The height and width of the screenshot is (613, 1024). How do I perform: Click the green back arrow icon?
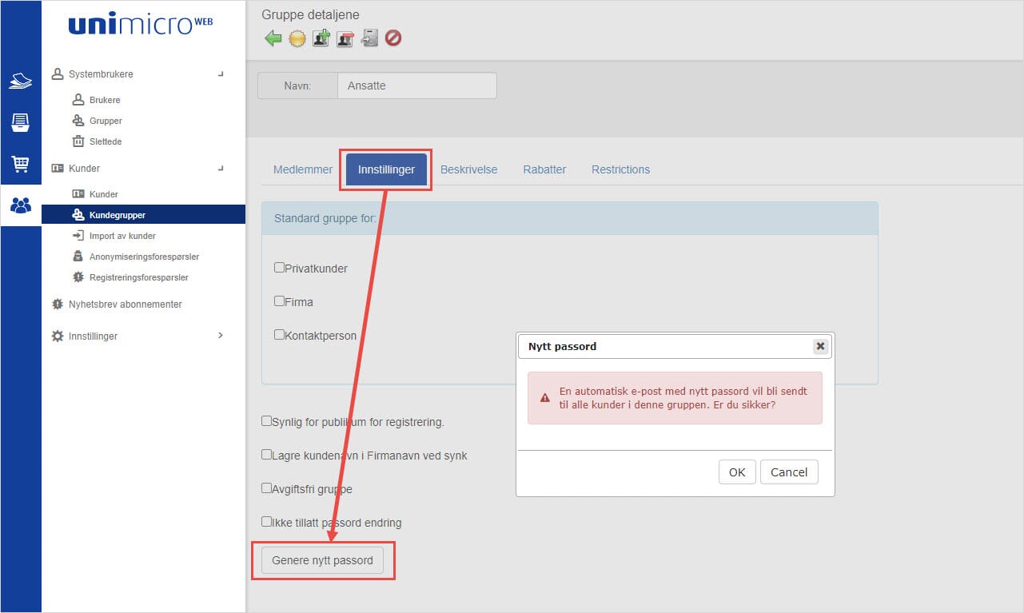click(273, 38)
